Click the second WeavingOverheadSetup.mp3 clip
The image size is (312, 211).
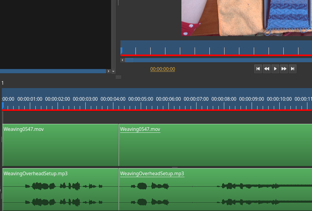pos(216,189)
